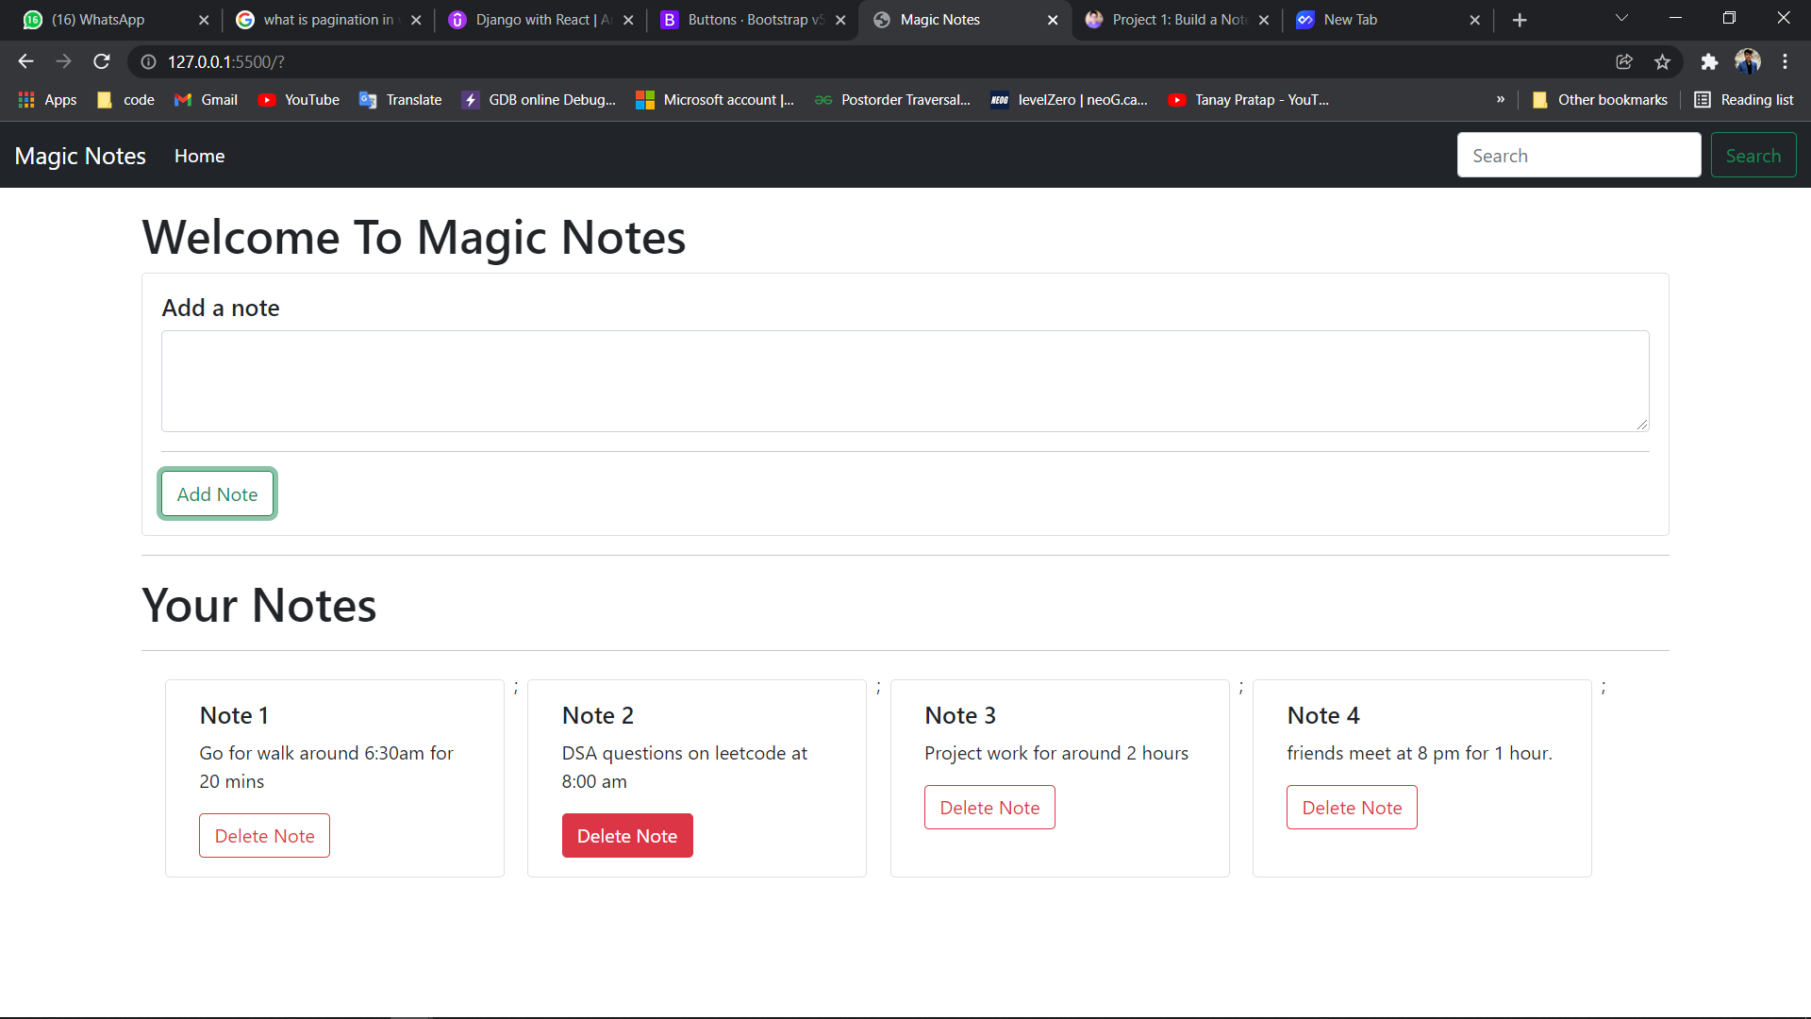
Task: View site information icon
Action: (x=148, y=61)
